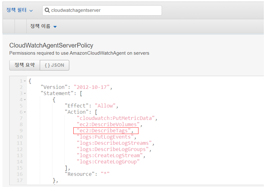Collapse the Action fold arrow on line 6
The height and width of the screenshot is (187, 266).
point(25,112)
